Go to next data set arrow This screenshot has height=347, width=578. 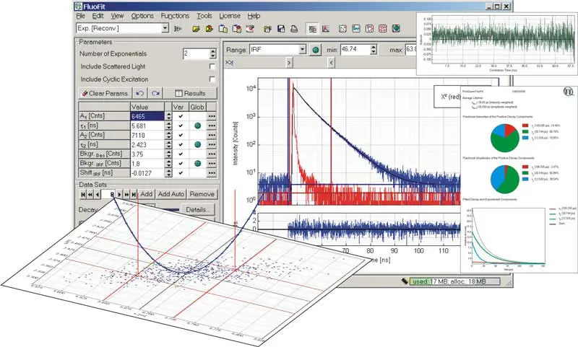[x=119, y=194]
